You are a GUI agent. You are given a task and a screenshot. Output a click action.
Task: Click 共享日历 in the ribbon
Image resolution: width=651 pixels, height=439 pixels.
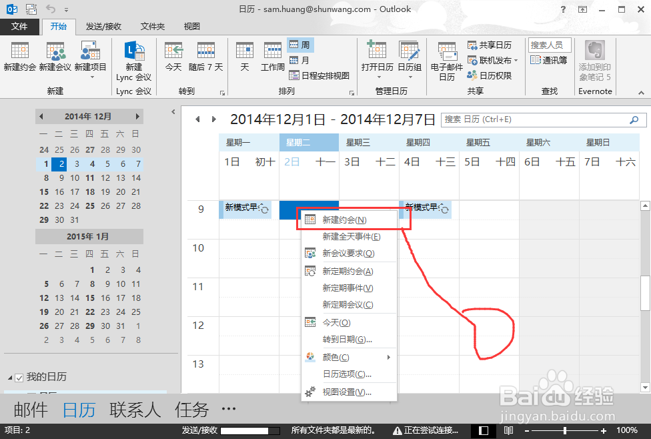click(490, 45)
